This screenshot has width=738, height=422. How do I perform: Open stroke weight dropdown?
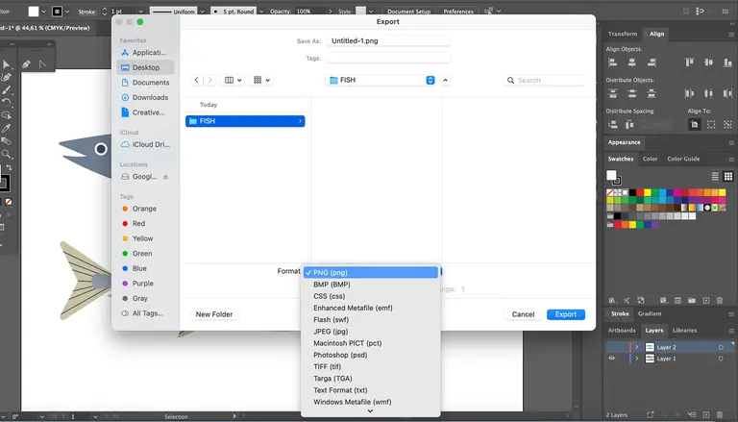point(140,12)
